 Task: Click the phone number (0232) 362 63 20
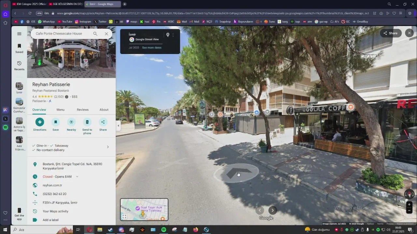pyautogui.click(x=54, y=194)
